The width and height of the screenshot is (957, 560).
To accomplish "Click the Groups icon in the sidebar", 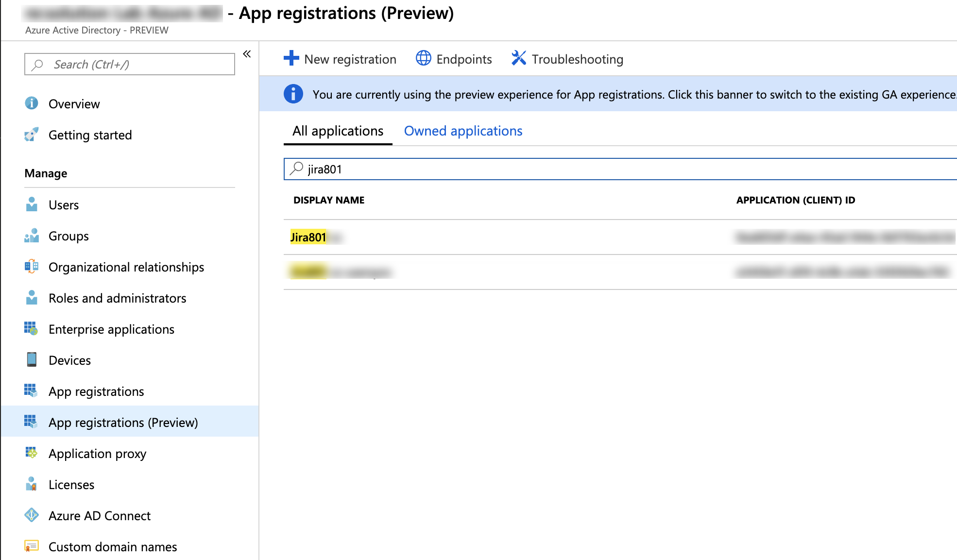I will 32,236.
